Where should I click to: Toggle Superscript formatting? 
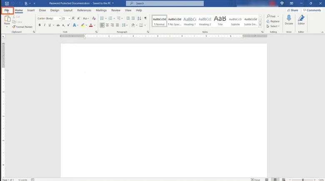click(x=68, y=25)
